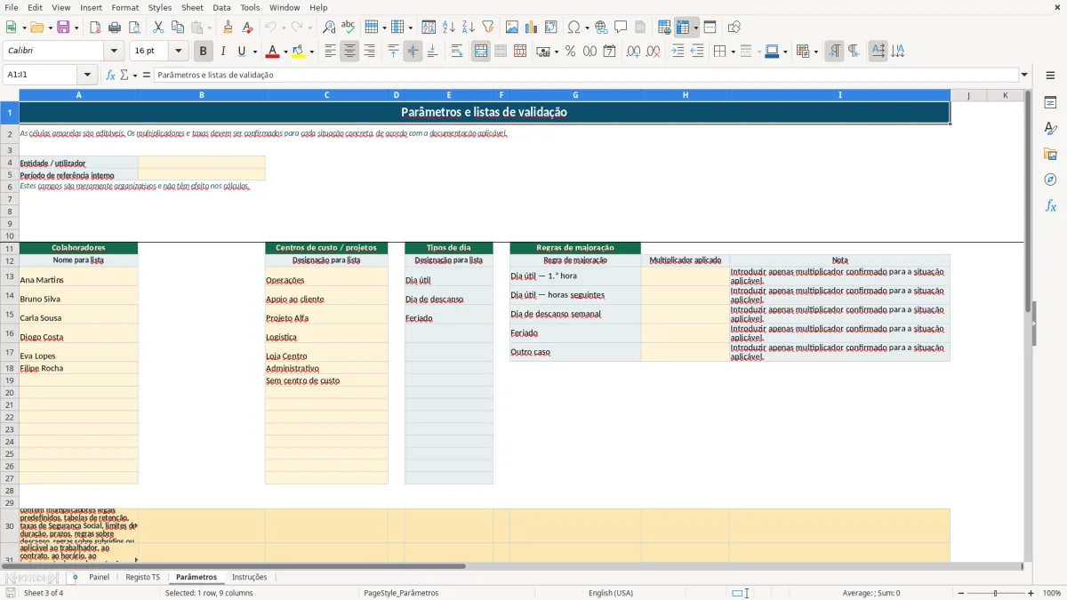Run the Spelling check icon
Image resolution: width=1067 pixels, height=600 pixels.
349,28
